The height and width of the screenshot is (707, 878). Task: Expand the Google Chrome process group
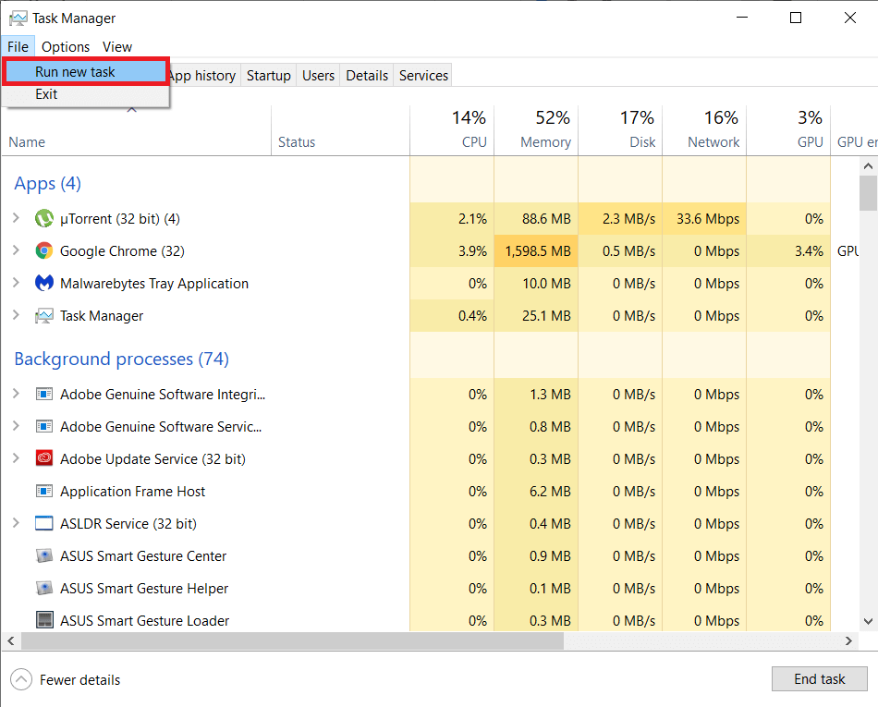[x=17, y=250]
